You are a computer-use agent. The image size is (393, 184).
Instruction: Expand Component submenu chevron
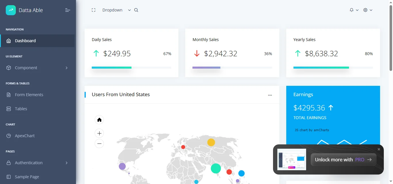(x=66, y=68)
